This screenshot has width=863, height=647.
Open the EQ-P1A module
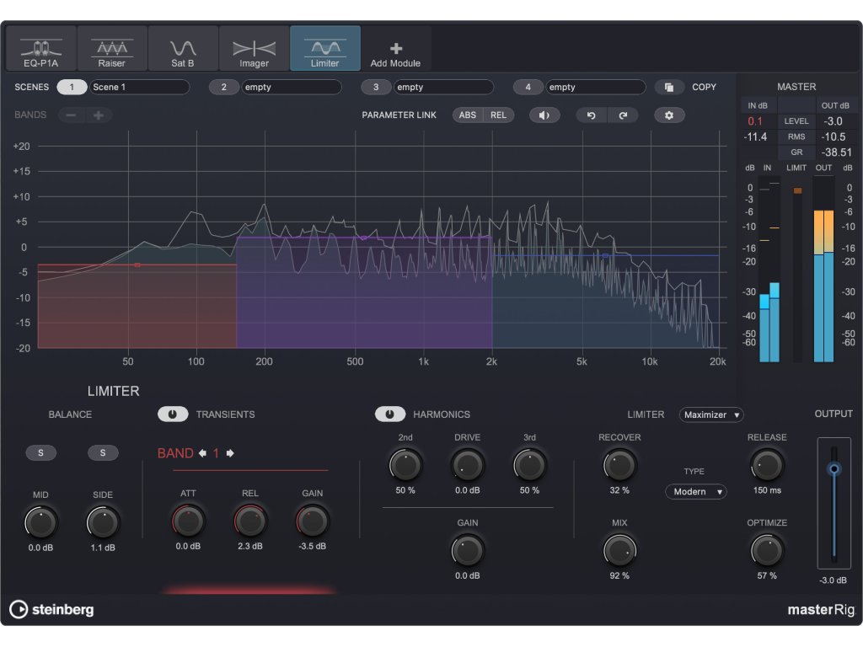tap(40, 48)
